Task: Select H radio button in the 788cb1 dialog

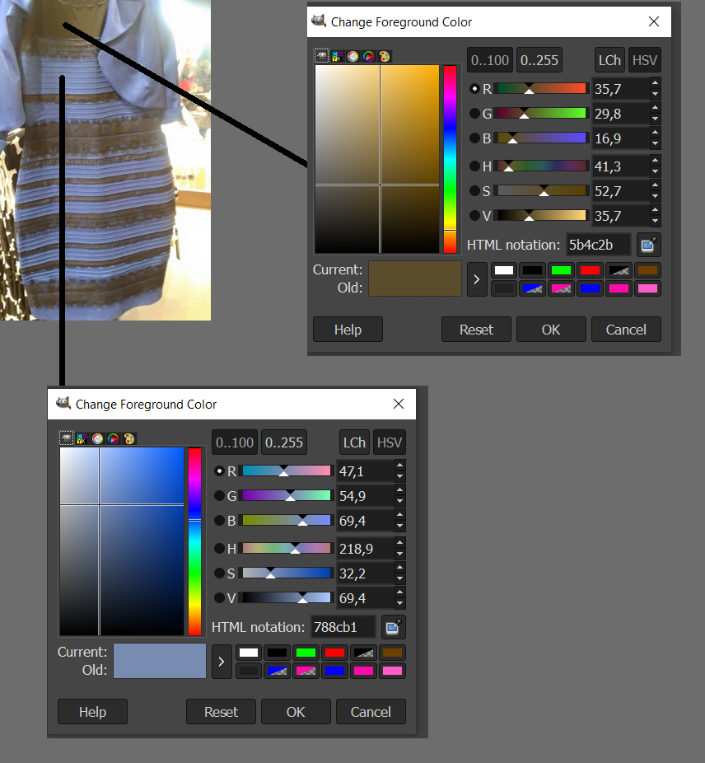Action: (x=219, y=549)
